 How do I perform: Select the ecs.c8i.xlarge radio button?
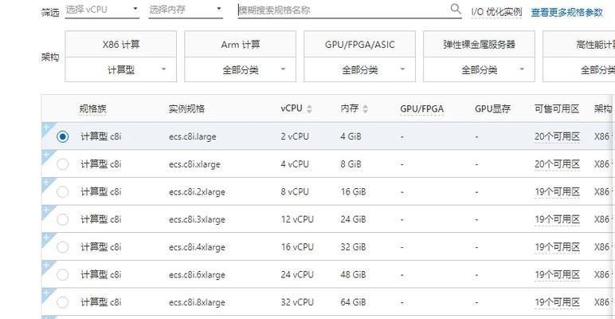(63, 164)
